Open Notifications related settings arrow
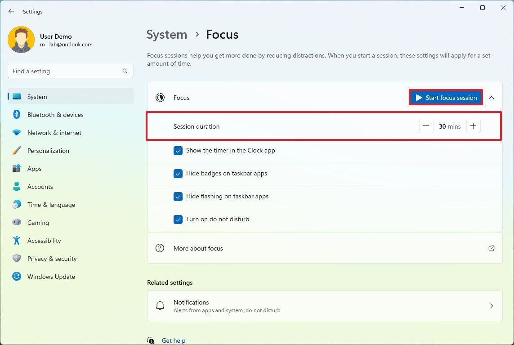Image resolution: width=514 pixels, height=345 pixels. tap(492, 305)
